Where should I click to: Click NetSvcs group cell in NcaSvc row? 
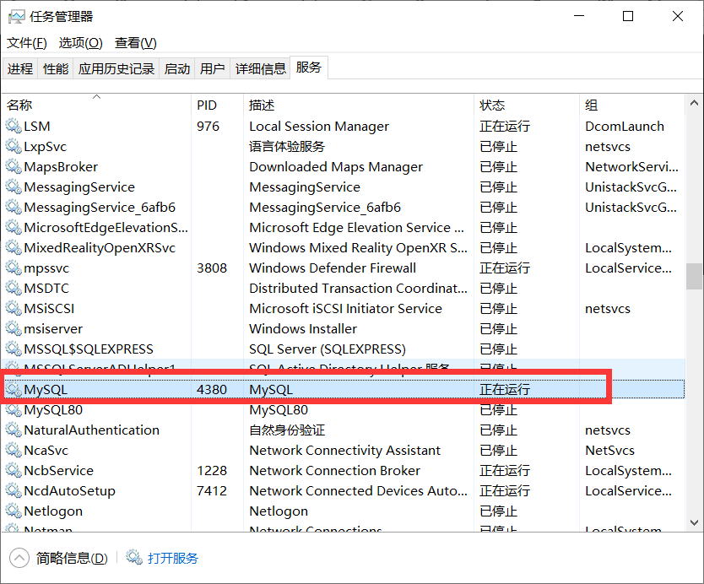[609, 450]
